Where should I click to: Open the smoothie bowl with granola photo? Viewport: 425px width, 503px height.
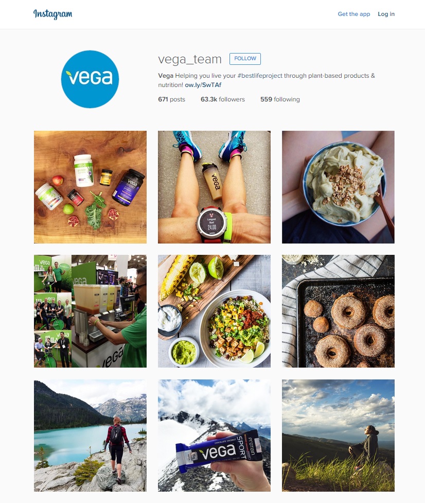(338, 187)
